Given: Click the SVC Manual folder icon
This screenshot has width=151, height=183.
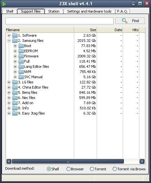Looking at the screenshot, I should pos(21,77).
